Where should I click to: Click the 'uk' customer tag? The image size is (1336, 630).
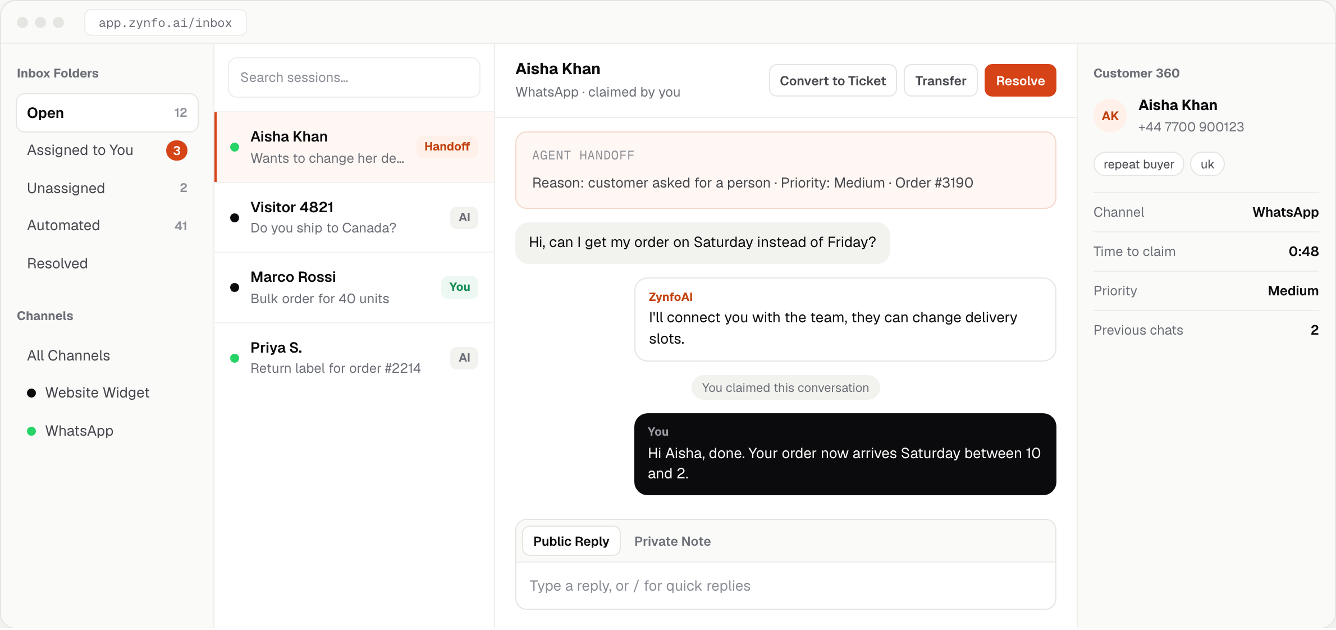click(x=1207, y=165)
